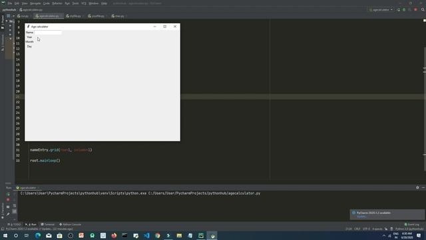Screen dimensions: 426x240
Task: Open the View menu
Action: pos(25,3)
